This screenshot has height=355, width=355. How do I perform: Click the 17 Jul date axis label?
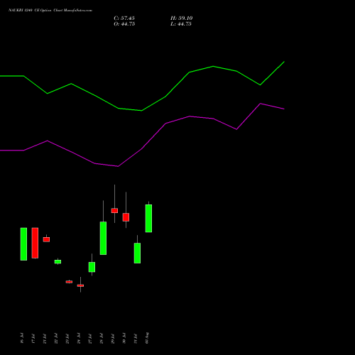coord(33,338)
